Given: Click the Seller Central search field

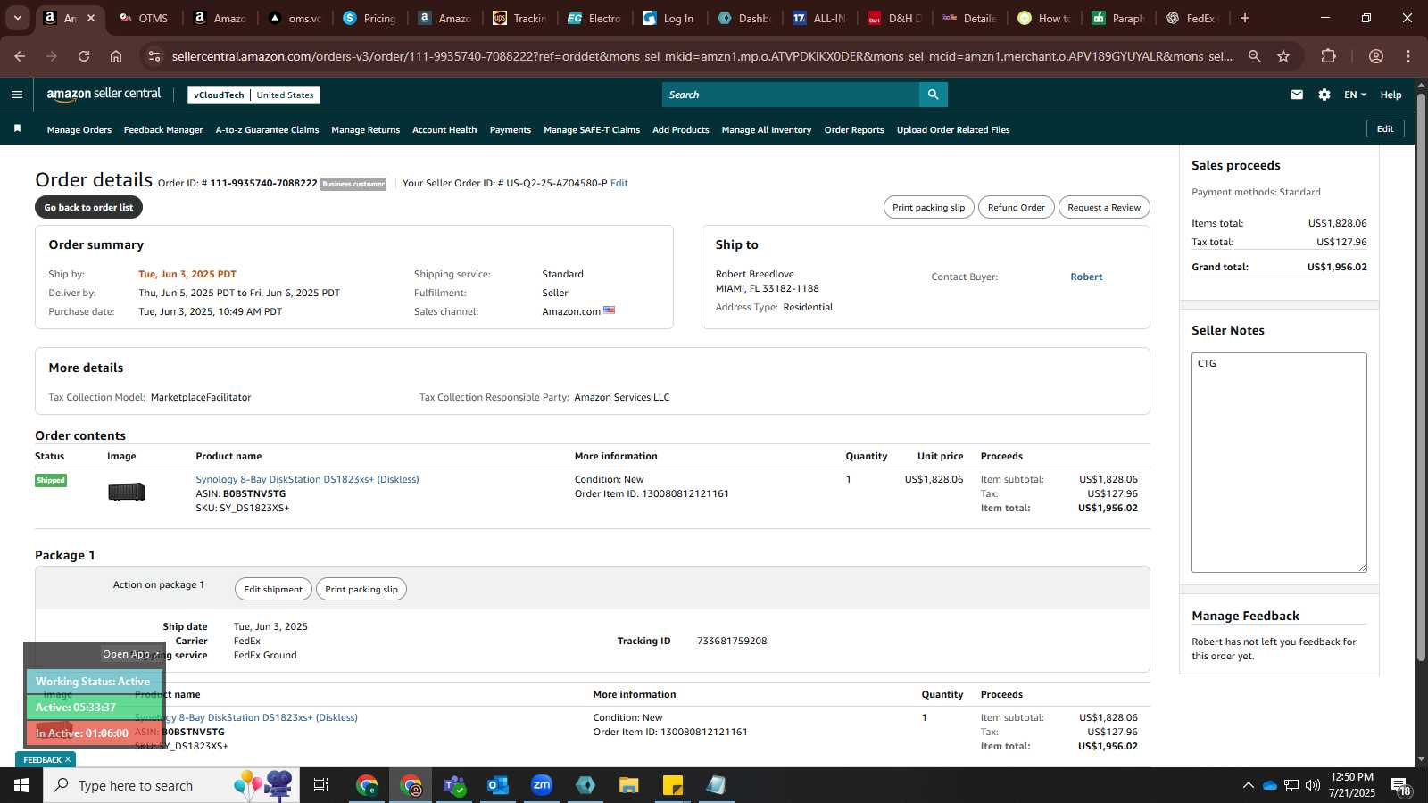Looking at the screenshot, I should [791, 95].
